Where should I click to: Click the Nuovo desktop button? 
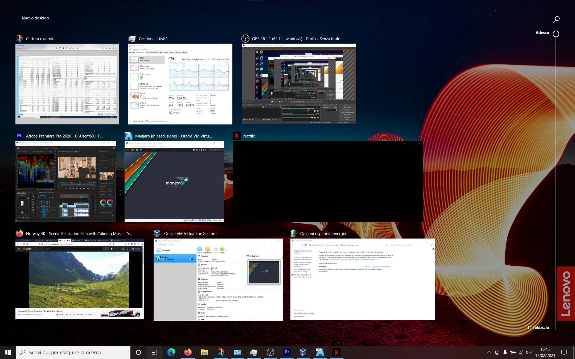point(32,18)
